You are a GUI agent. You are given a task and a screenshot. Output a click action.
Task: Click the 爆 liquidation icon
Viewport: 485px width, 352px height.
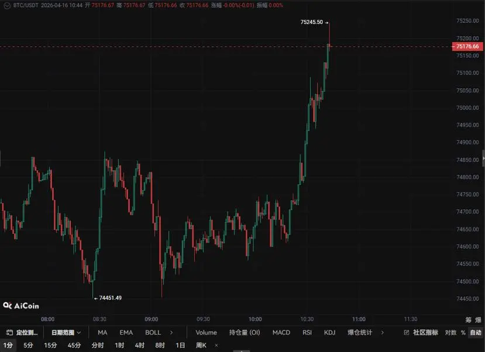pos(478,320)
